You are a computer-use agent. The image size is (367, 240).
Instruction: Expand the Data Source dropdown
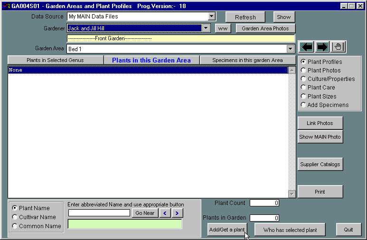tap(212, 17)
